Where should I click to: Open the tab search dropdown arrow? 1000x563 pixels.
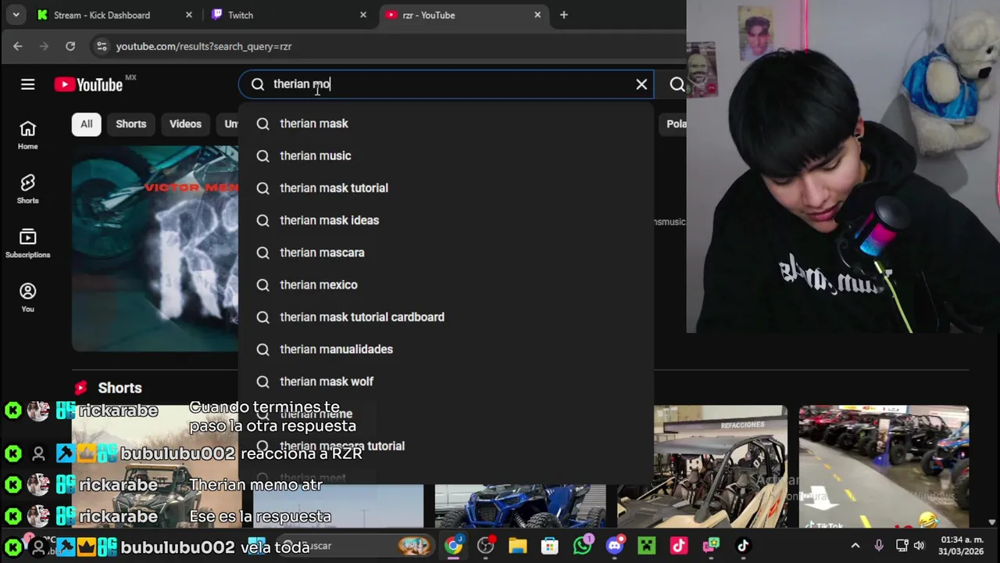click(16, 15)
